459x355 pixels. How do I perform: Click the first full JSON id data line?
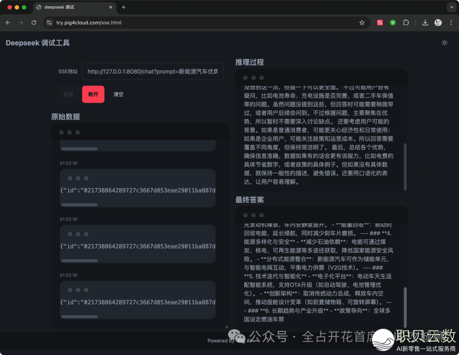click(138, 190)
